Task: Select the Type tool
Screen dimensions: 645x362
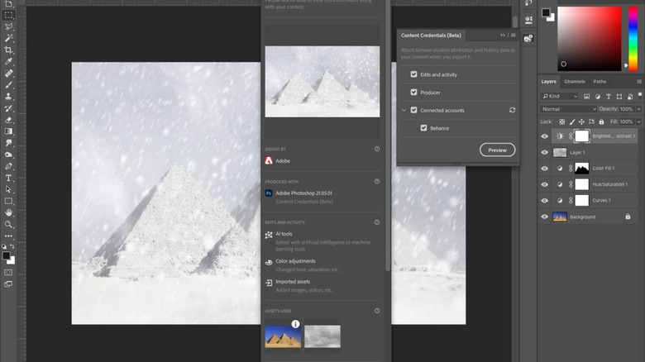Action: [9, 178]
